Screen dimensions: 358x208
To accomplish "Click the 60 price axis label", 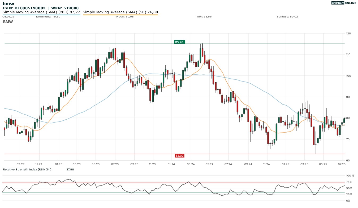I will (x=348, y=160).
